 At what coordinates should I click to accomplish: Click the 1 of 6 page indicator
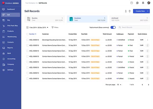pyautogui.click(x=132, y=85)
